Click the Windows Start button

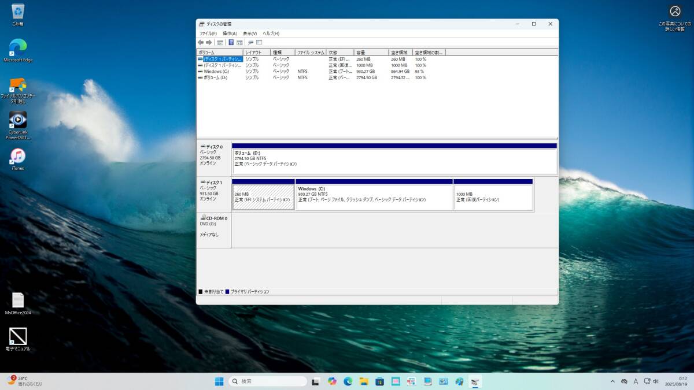tap(220, 381)
